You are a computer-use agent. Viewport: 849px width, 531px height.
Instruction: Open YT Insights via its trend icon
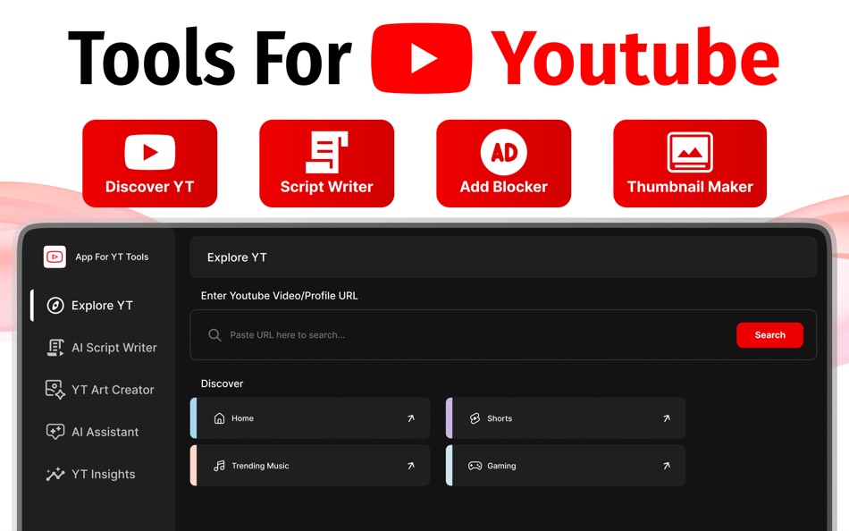(x=55, y=474)
